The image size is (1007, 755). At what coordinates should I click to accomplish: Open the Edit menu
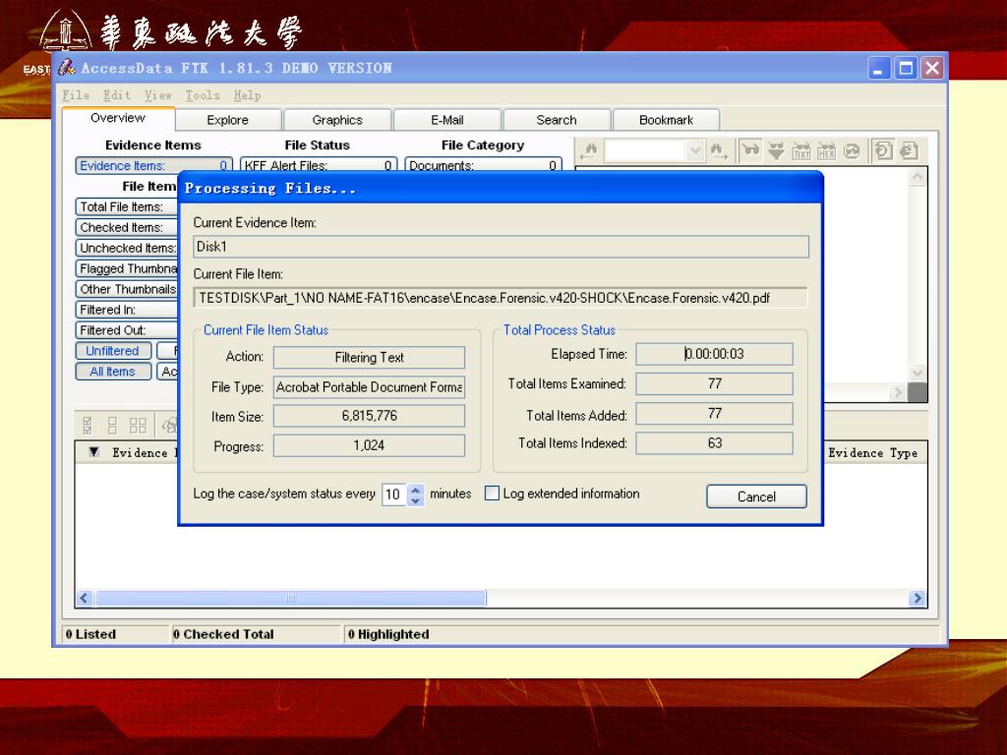[117, 95]
